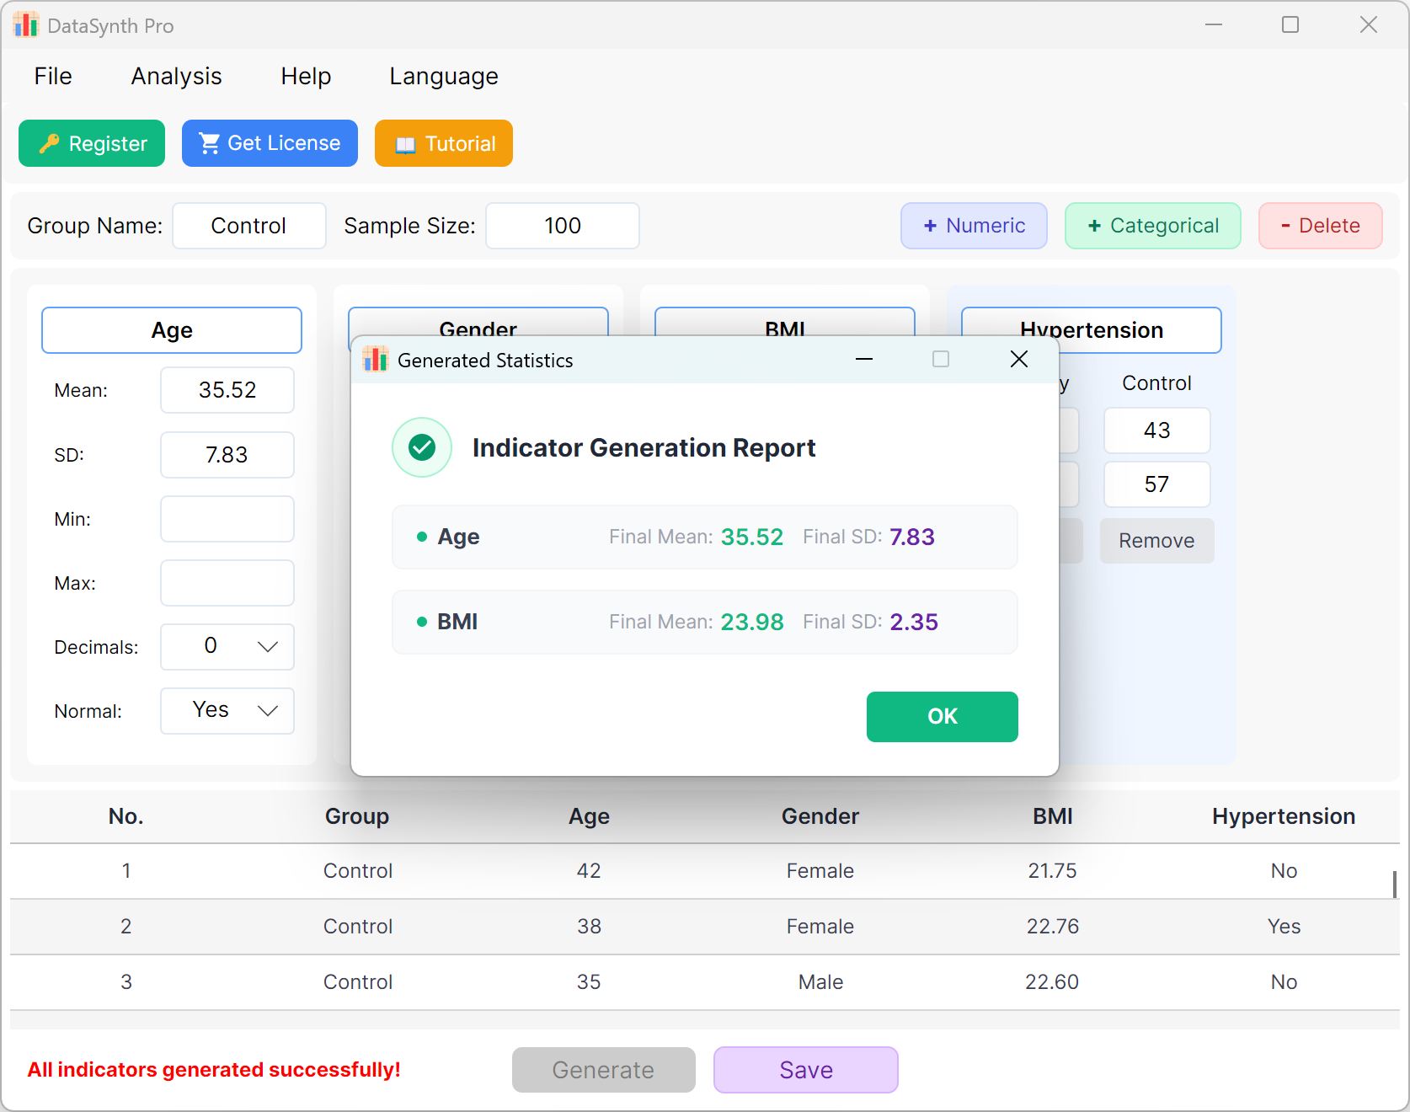Click the Remove button under Control column
Viewport: 1410px width, 1112px height.
click(x=1157, y=541)
